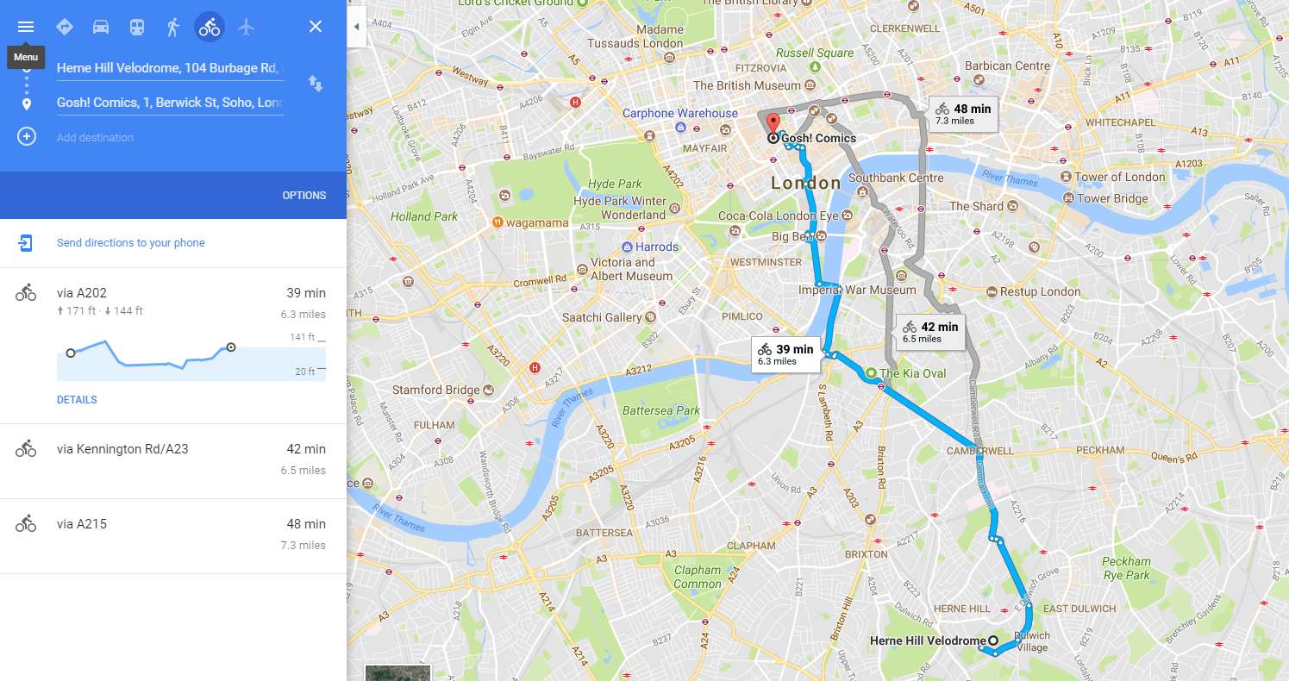
Task: Select the best travel mode diamond icon
Action: (x=65, y=27)
